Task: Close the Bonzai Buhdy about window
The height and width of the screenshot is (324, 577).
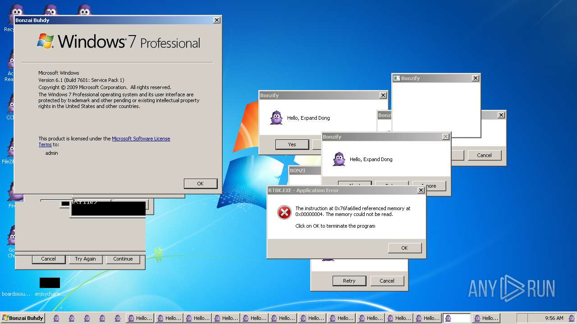Action: (217, 20)
